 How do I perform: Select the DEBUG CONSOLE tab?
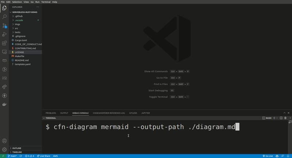coord(80,113)
